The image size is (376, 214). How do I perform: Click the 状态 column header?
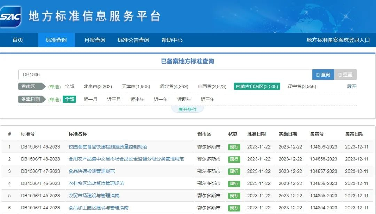pos(233,134)
